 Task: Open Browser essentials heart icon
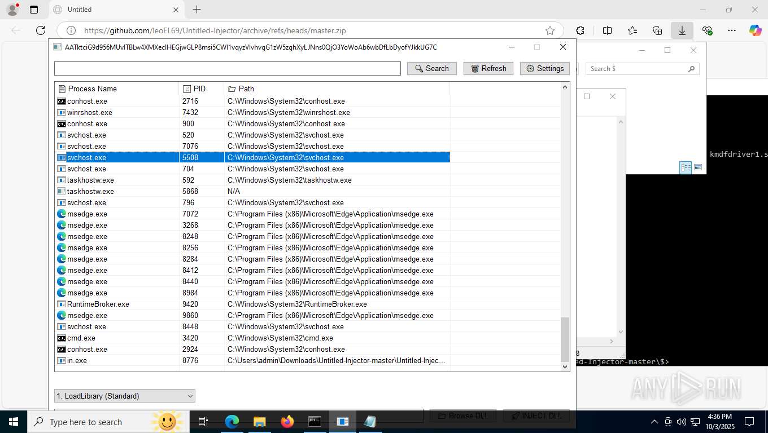tap(707, 30)
